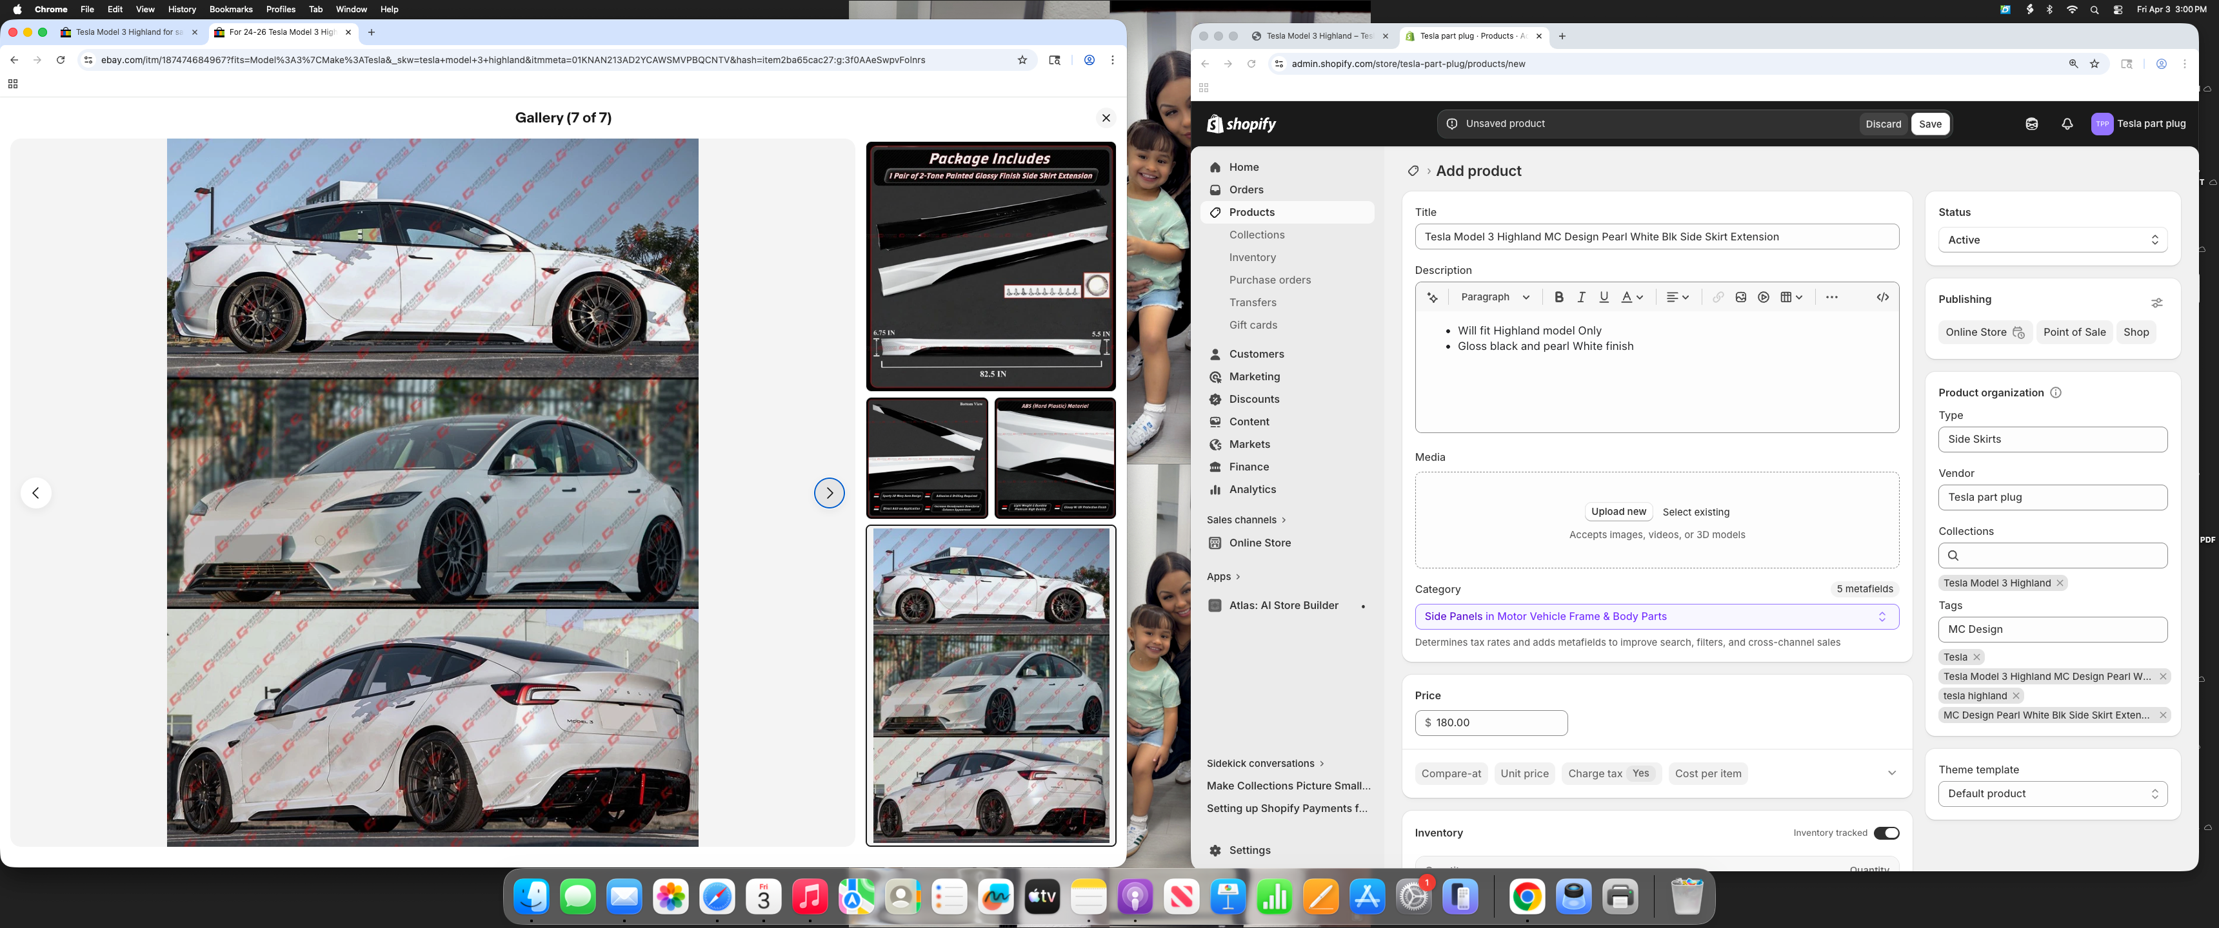Click the zoom magnifier in Shopify address bar
Screen dimensions: 2219x928
pos(2073,64)
